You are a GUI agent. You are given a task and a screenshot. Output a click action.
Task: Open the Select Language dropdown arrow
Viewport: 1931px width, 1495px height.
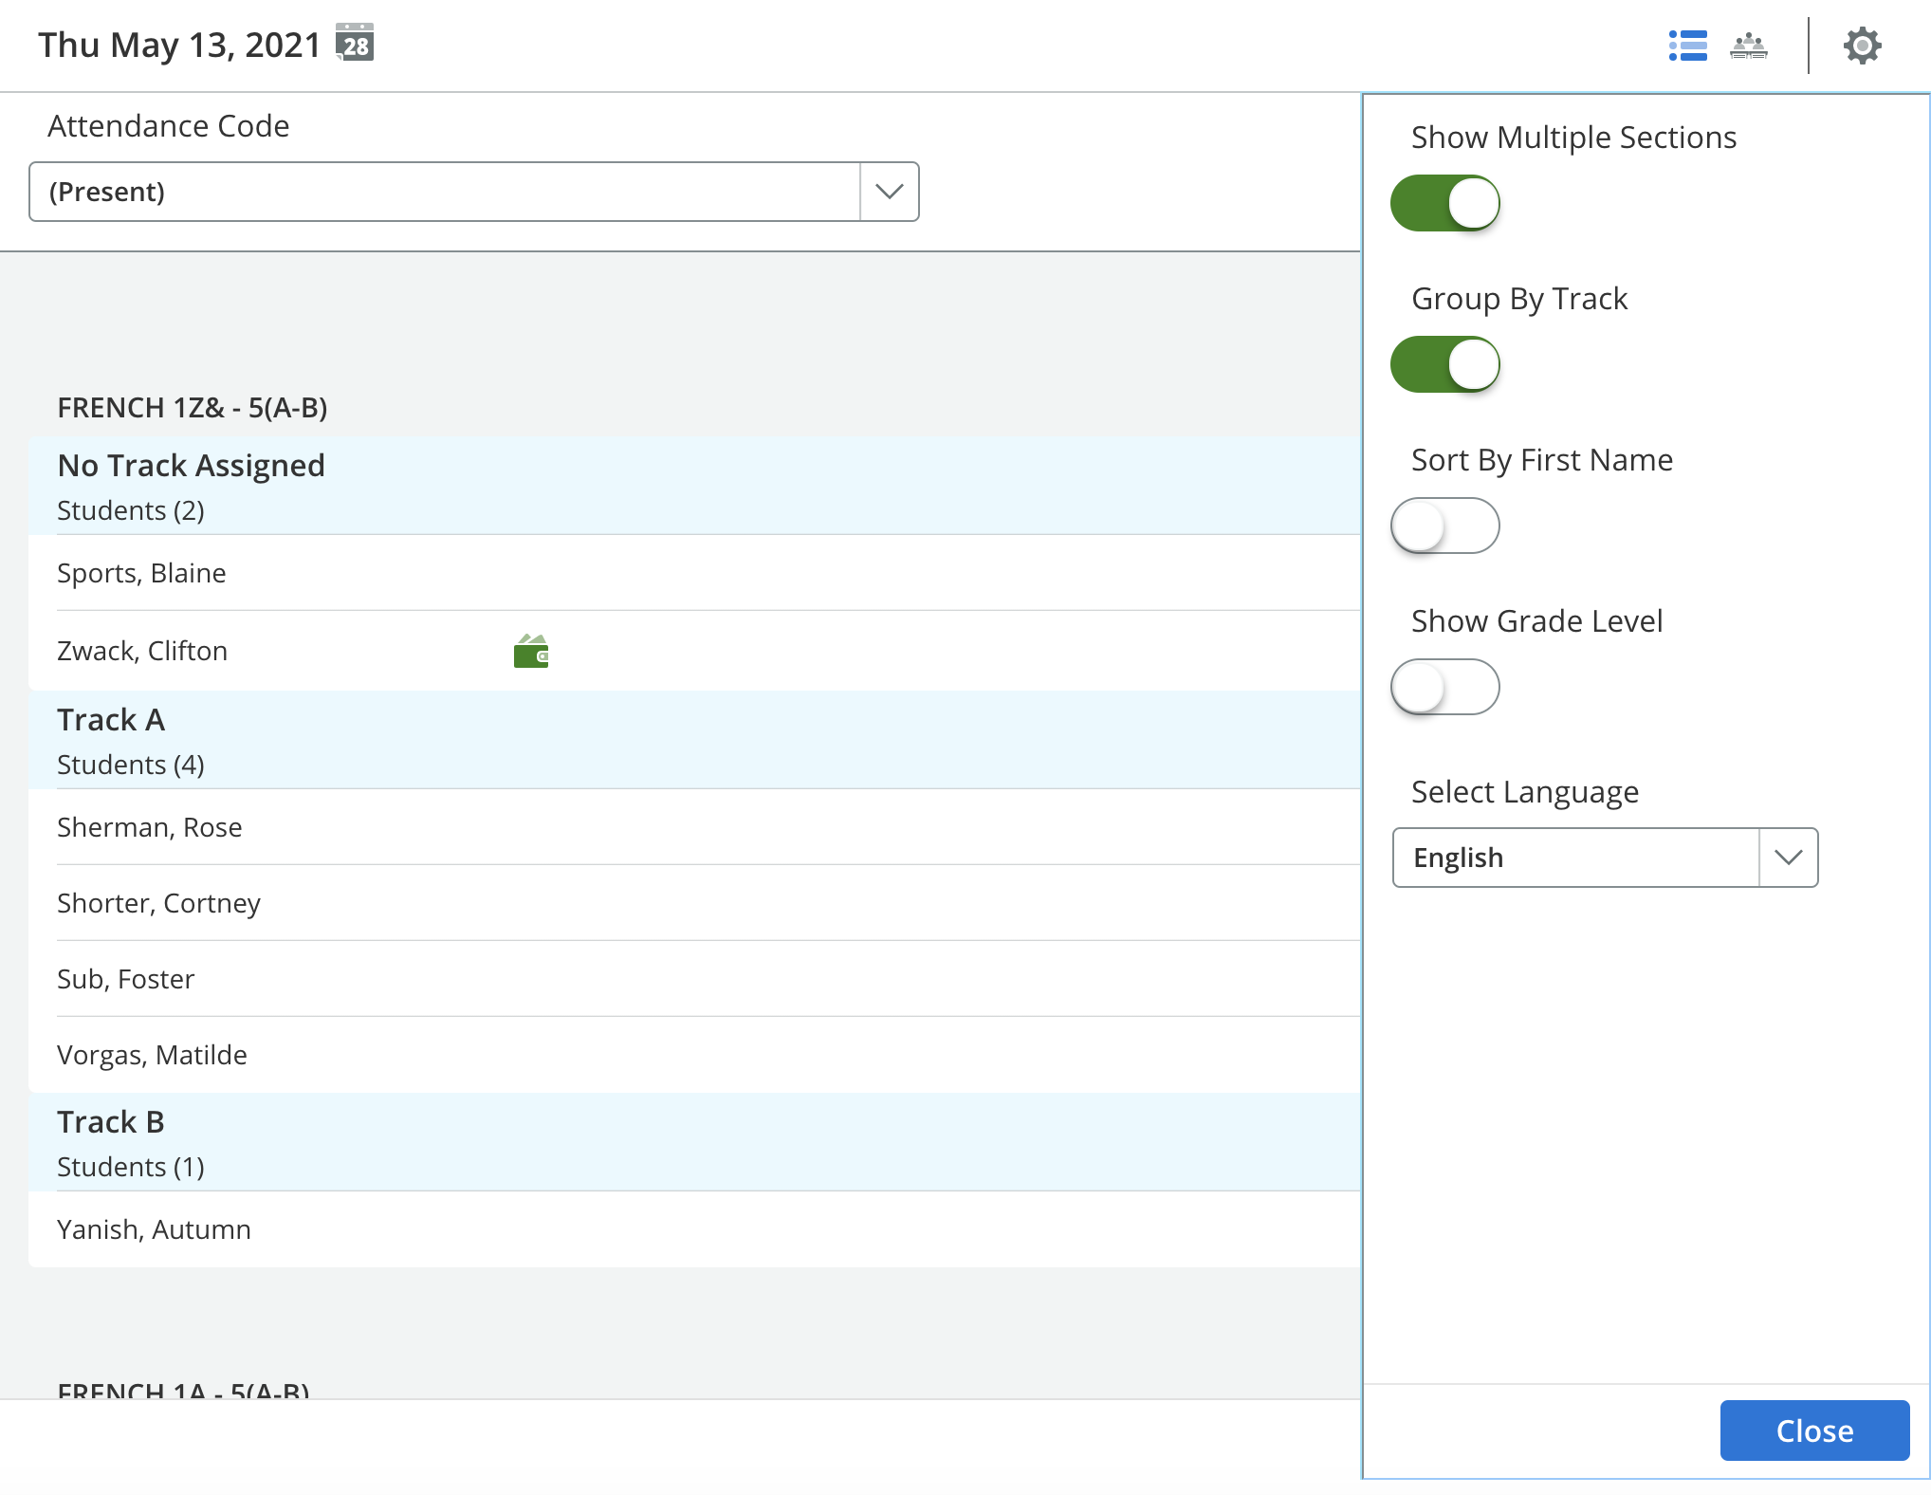click(x=1788, y=858)
